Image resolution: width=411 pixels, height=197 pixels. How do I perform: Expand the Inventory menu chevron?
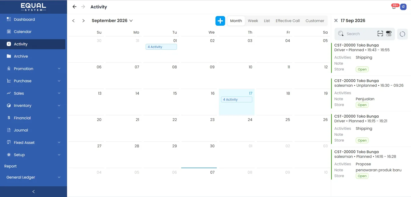[59, 106]
